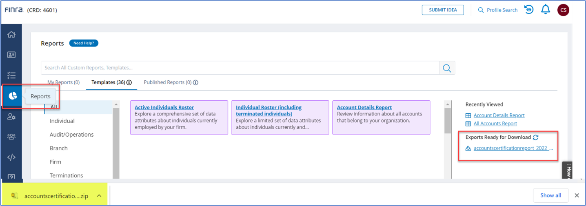
Task: Open the code brackets sidebar icon
Action: coord(11,157)
